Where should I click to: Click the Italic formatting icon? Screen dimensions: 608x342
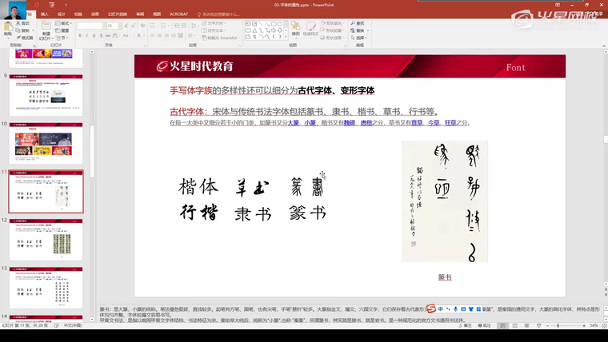[86, 37]
